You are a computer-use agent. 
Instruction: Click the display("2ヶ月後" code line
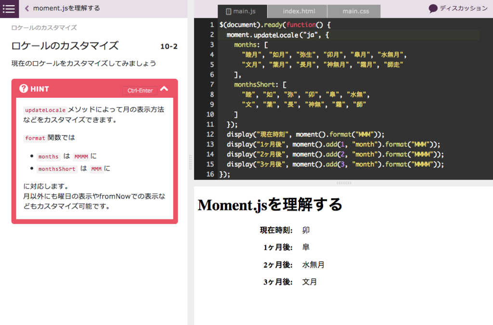click(335, 155)
